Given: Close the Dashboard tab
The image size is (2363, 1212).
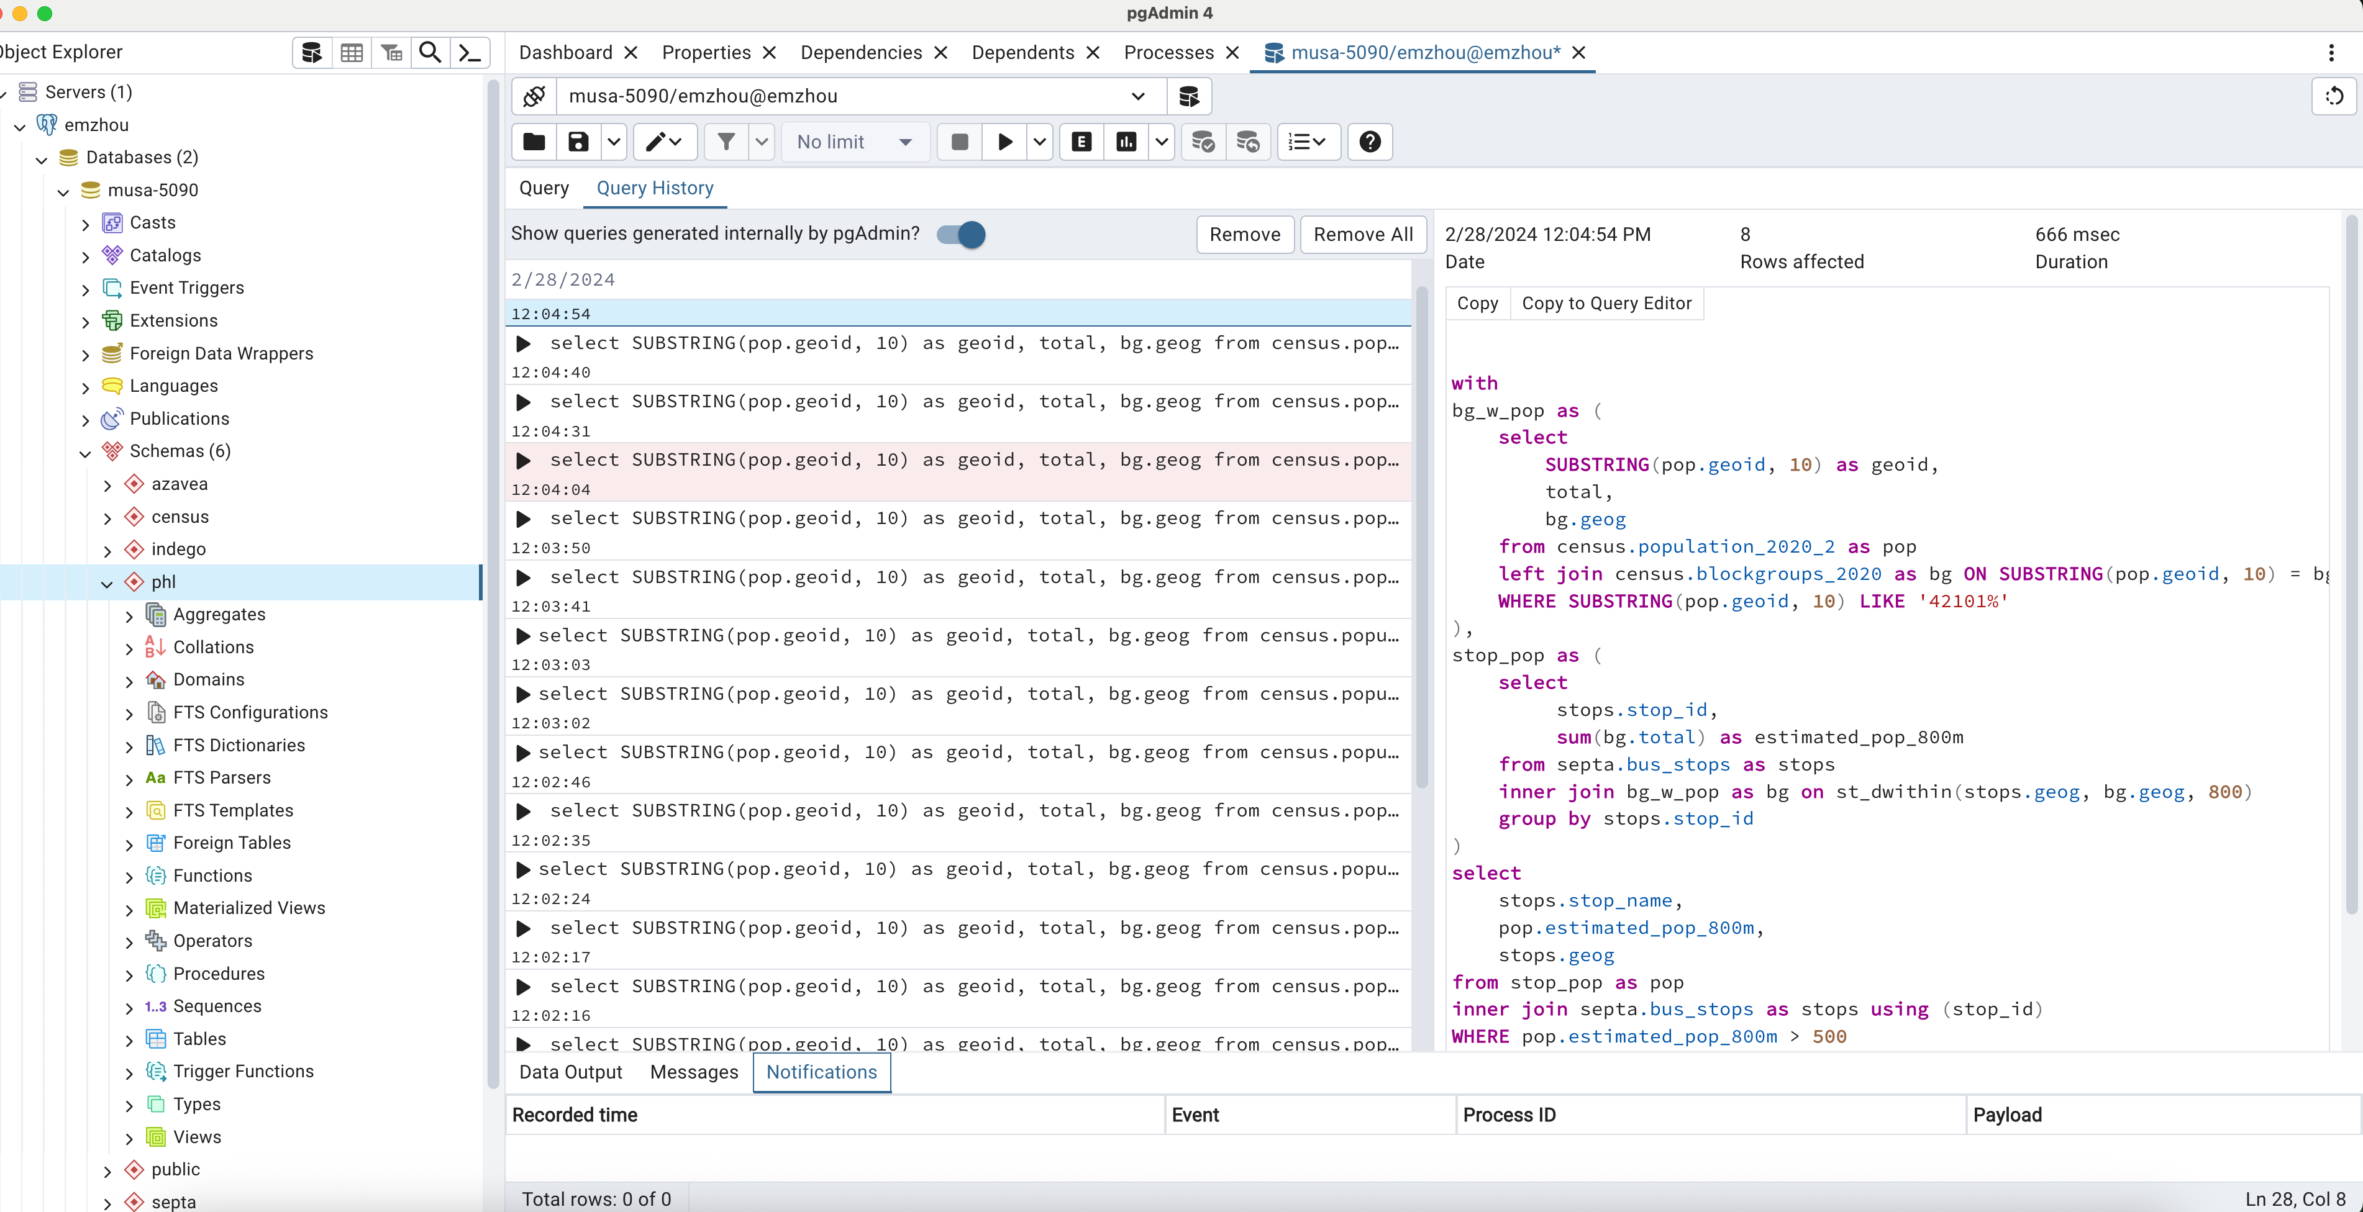Looking at the screenshot, I should pyautogui.click(x=631, y=52).
